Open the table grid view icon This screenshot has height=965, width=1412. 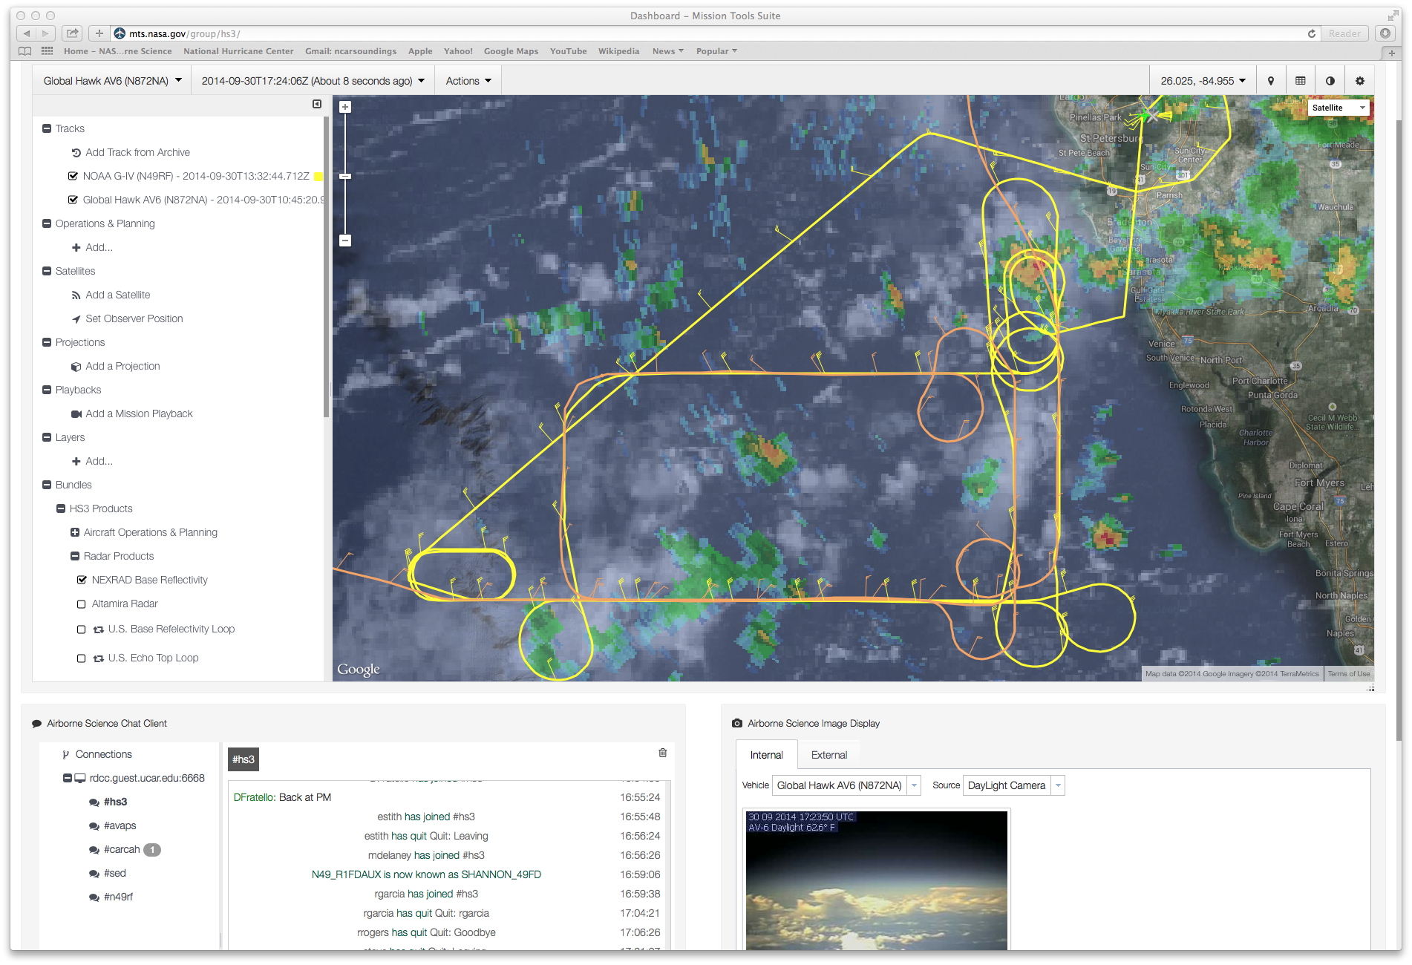[1301, 81]
